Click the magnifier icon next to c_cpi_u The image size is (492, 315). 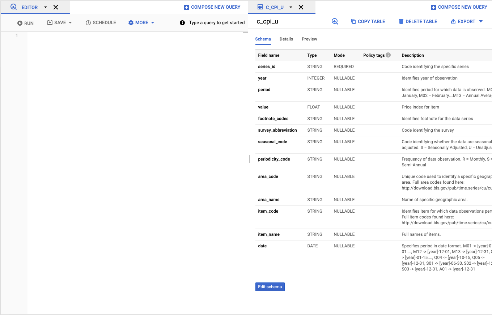point(335,21)
